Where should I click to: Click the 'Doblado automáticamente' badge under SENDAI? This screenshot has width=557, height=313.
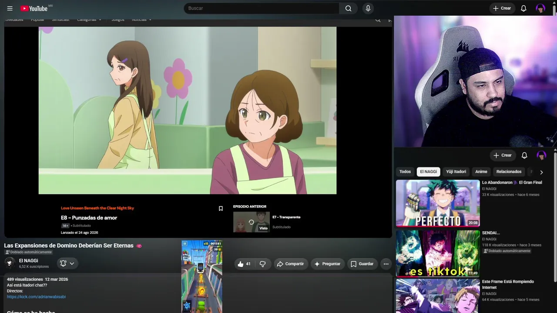point(507,251)
